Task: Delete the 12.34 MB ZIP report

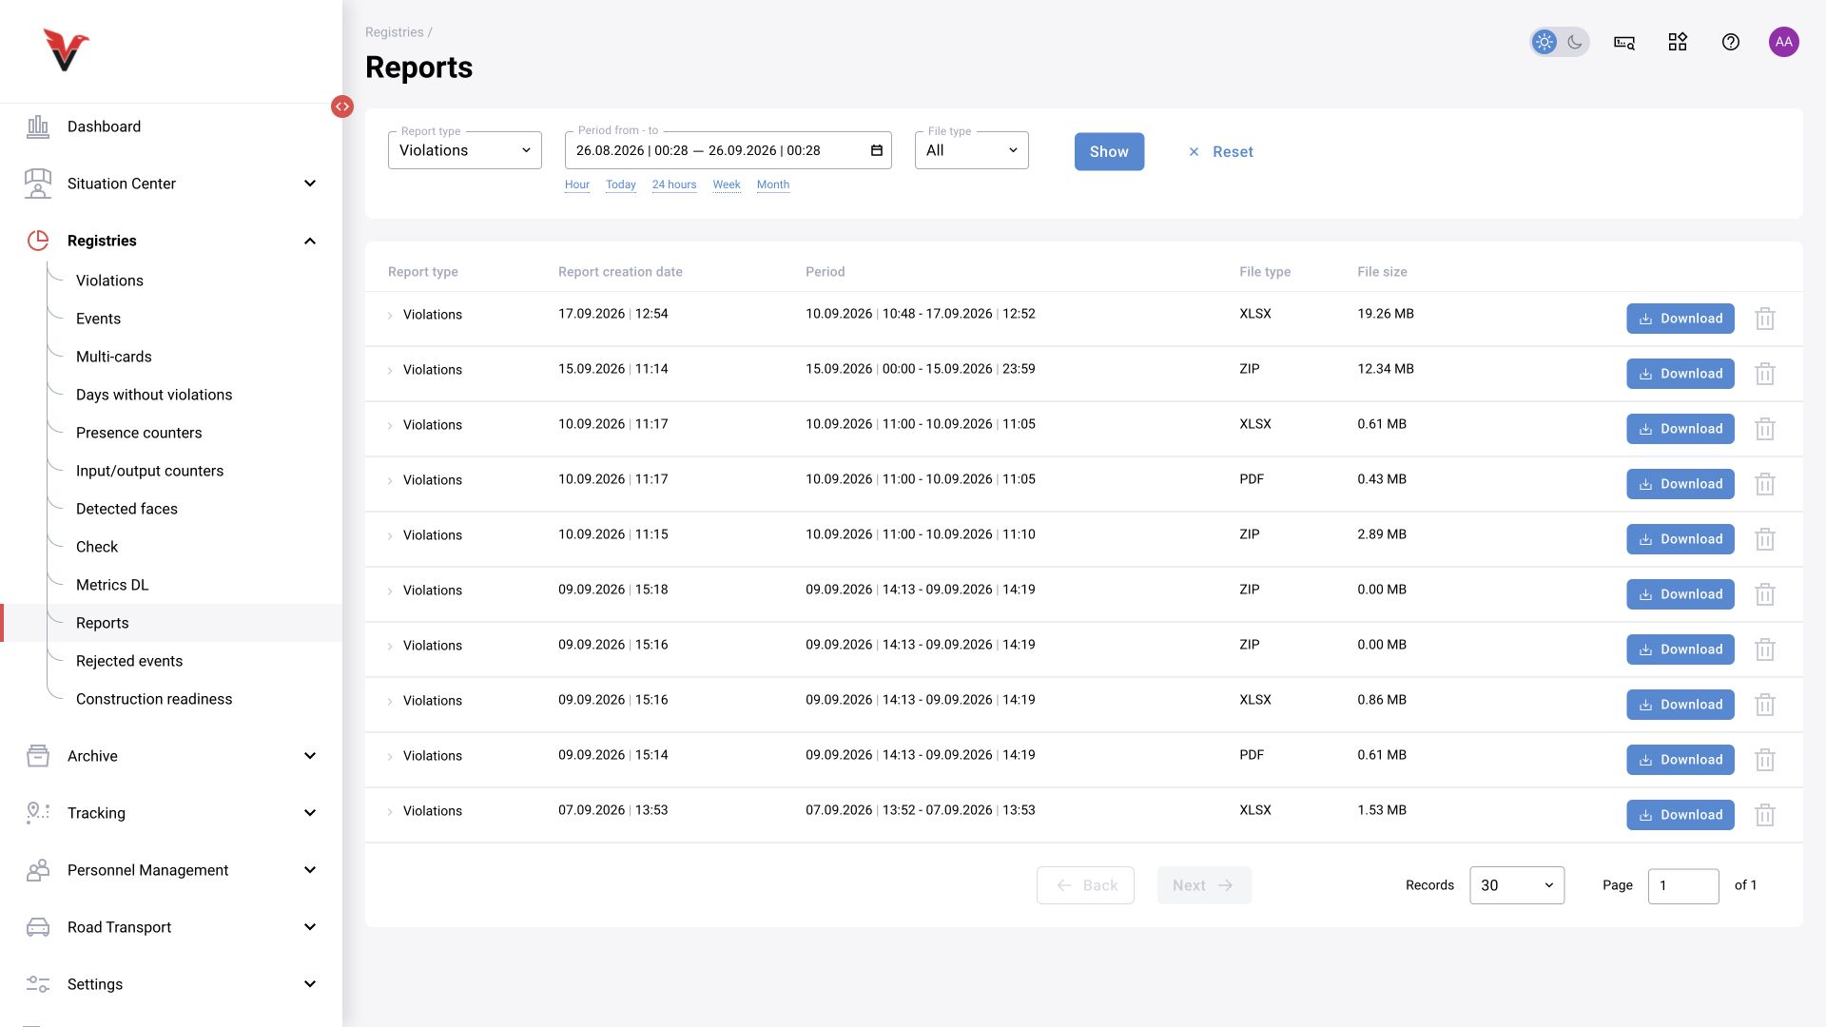Action: click(1765, 374)
